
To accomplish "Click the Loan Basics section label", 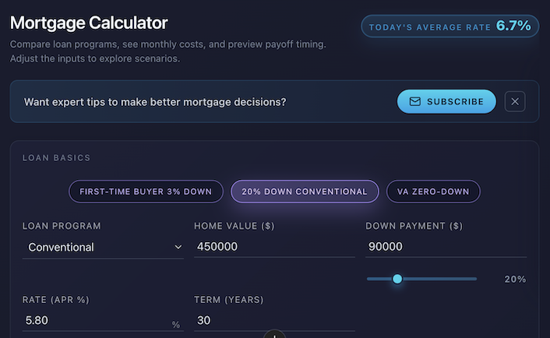I will 56,158.
